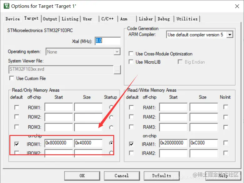Click the Keil uVision title bar icon
Viewport: 244px width, 183px height.
point(7,6)
